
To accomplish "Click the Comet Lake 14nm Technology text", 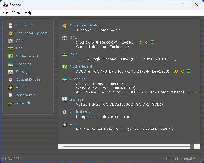I will pos(103,47).
